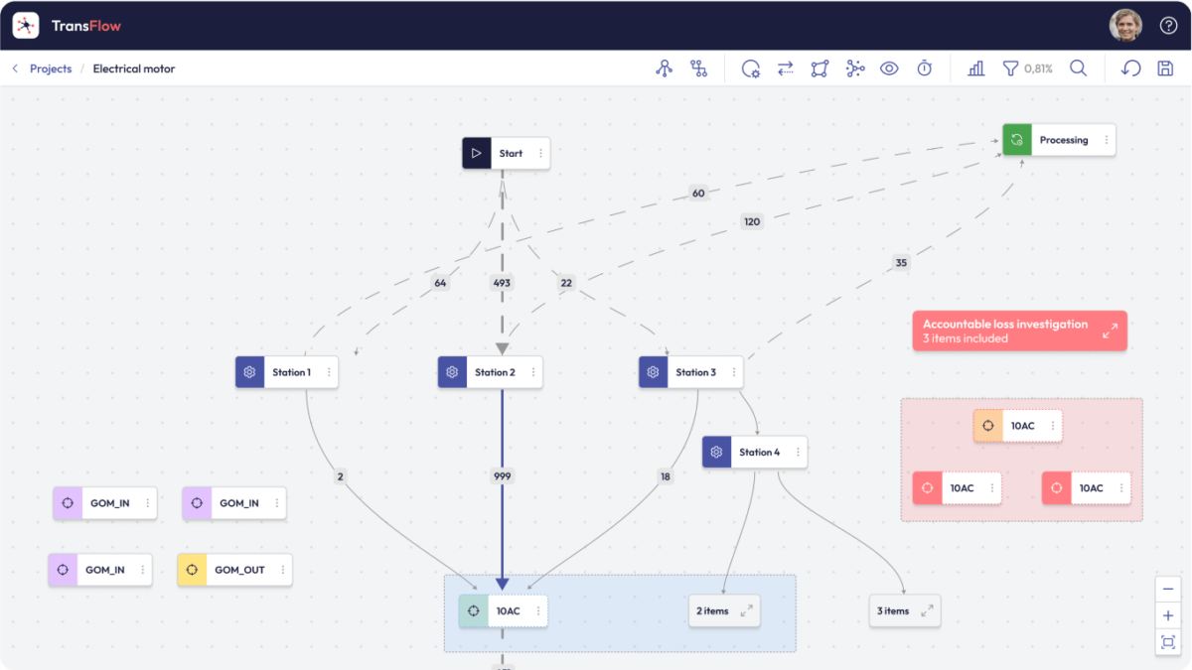Viewport: 1192px width, 670px height.
Task: Click the zoom out minus button
Action: [1168, 590]
